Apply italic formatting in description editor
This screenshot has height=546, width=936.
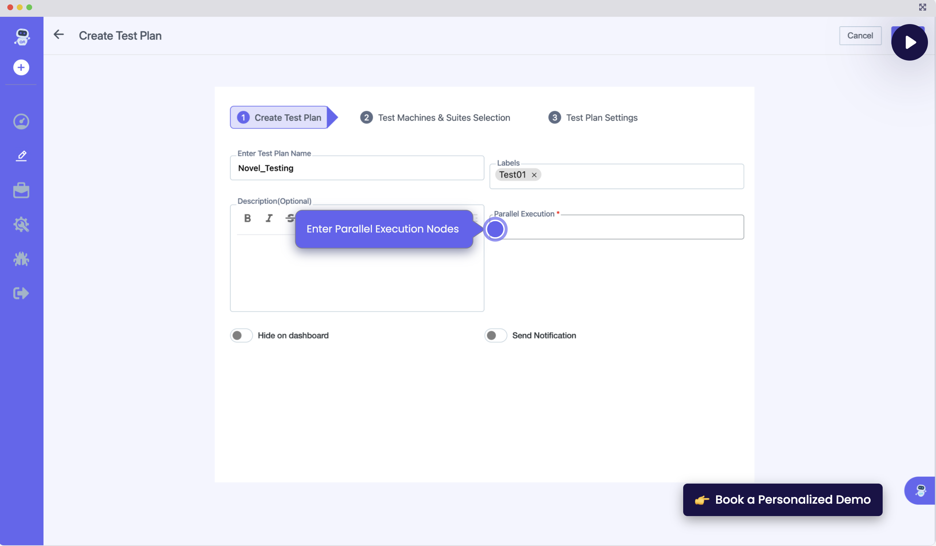tap(269, 218)
